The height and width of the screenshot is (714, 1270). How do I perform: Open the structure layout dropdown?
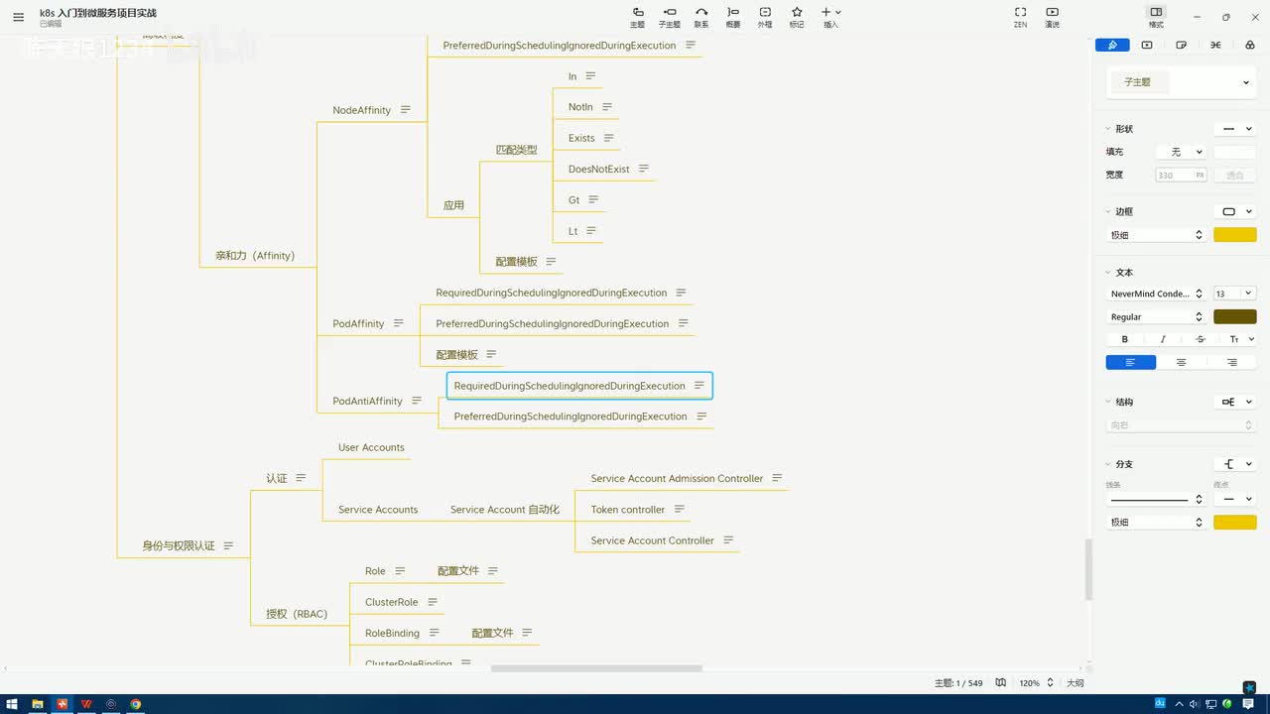pos(1235,402)
